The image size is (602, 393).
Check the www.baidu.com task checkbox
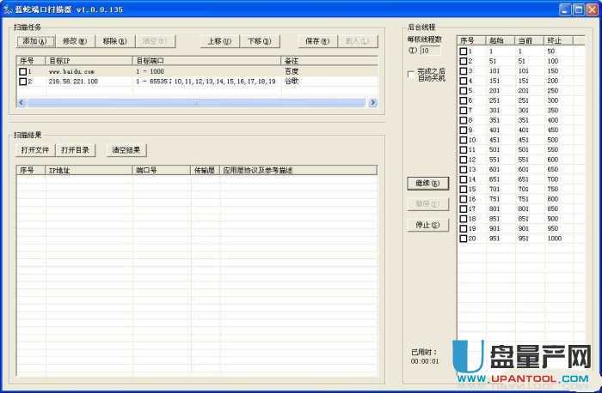(x=23, y=72)
